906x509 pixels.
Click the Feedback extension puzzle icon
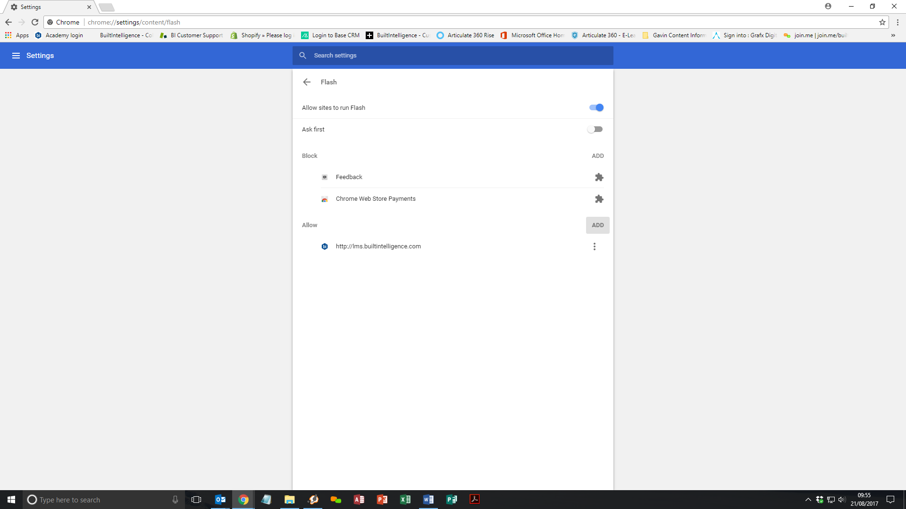[x=599, y=177]
